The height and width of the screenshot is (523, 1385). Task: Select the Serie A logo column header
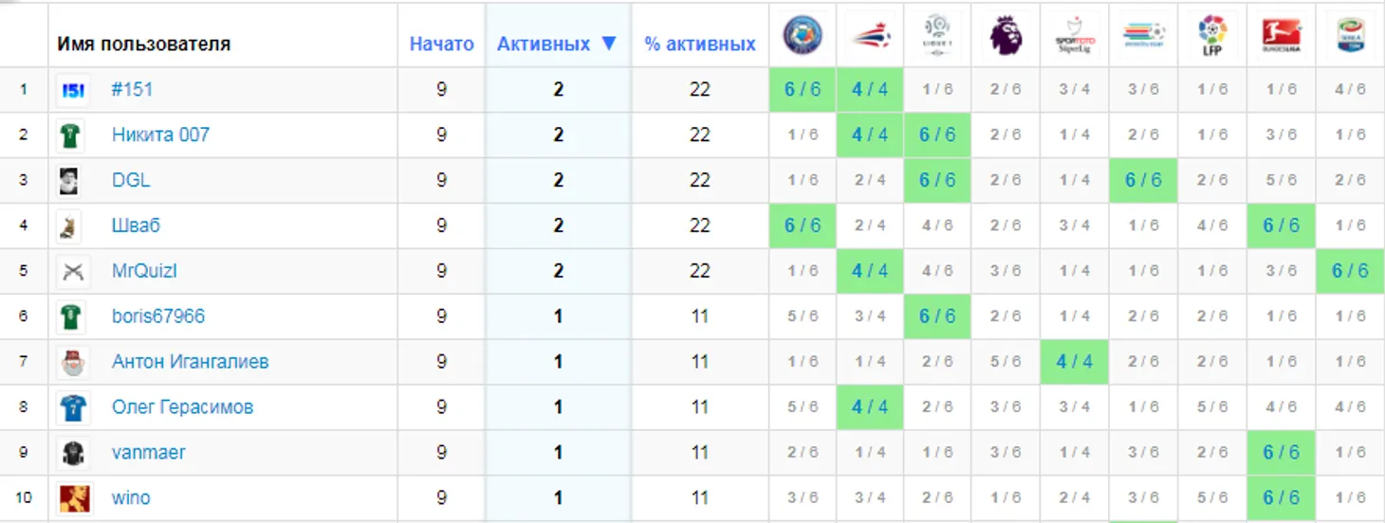coord(1349,36)
